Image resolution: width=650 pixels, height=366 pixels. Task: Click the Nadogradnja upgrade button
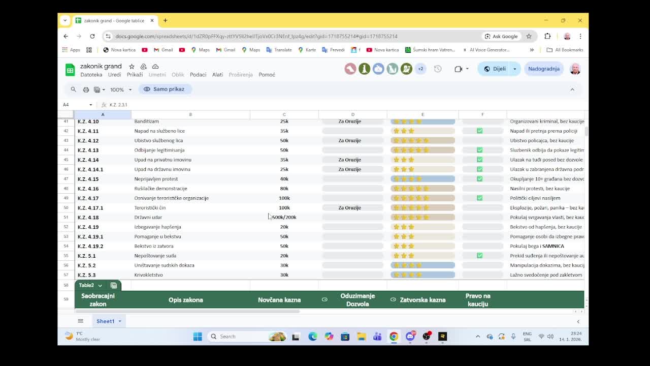point(544,69)
